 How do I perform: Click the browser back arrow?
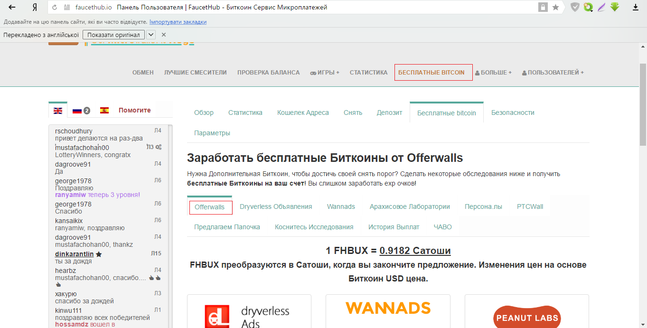coord(12,8)
